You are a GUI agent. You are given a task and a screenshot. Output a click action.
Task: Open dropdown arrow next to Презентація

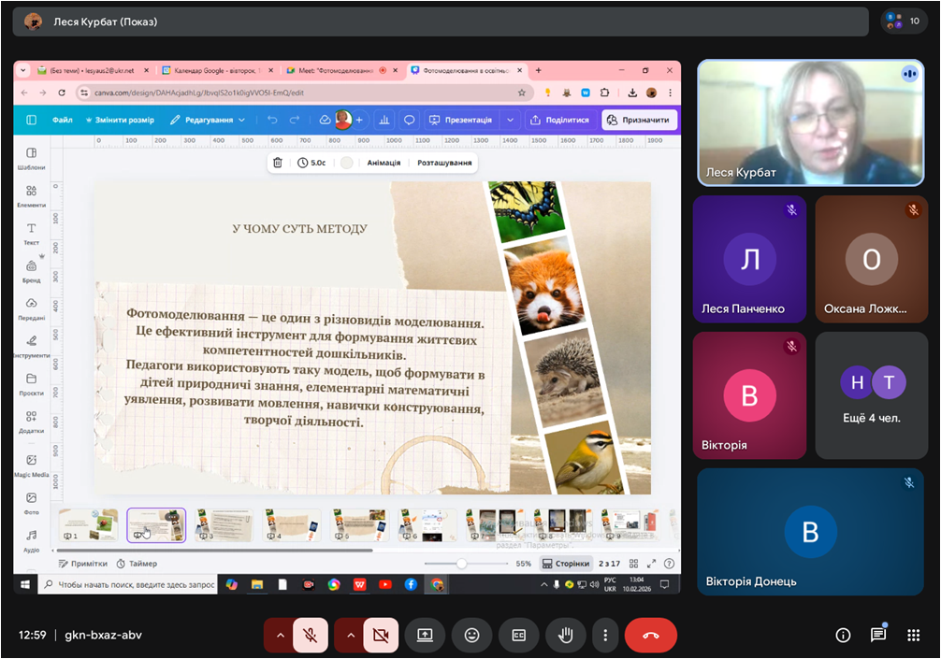pos(510,120)
